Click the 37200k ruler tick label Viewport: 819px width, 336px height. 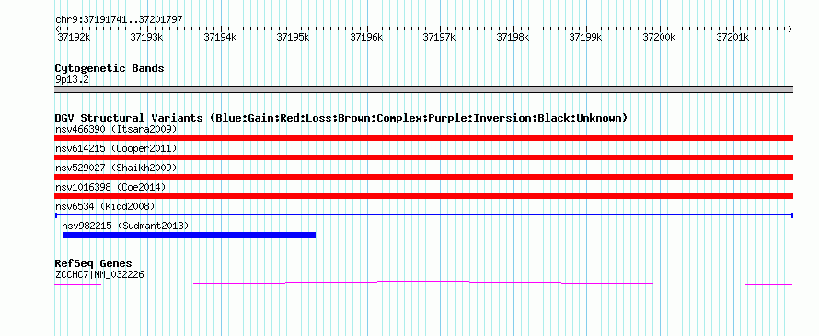tap(659, 37)
